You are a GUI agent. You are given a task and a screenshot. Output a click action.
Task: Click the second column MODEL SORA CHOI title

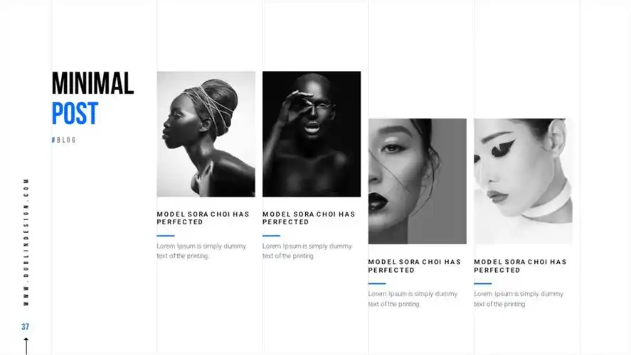[x=309, y=218]
